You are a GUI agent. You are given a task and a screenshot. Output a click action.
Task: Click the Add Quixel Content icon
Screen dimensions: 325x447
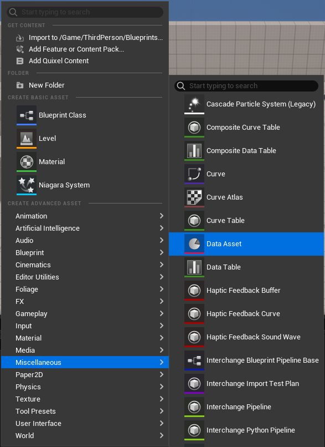pyautogui.click(x=20, y=61)
